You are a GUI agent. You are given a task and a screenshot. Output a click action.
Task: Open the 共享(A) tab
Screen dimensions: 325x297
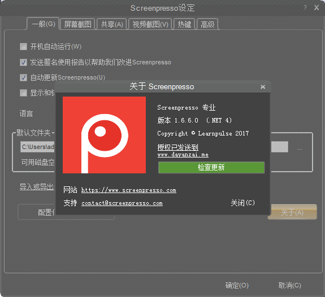pyautogui.click(x=112, y=24)
